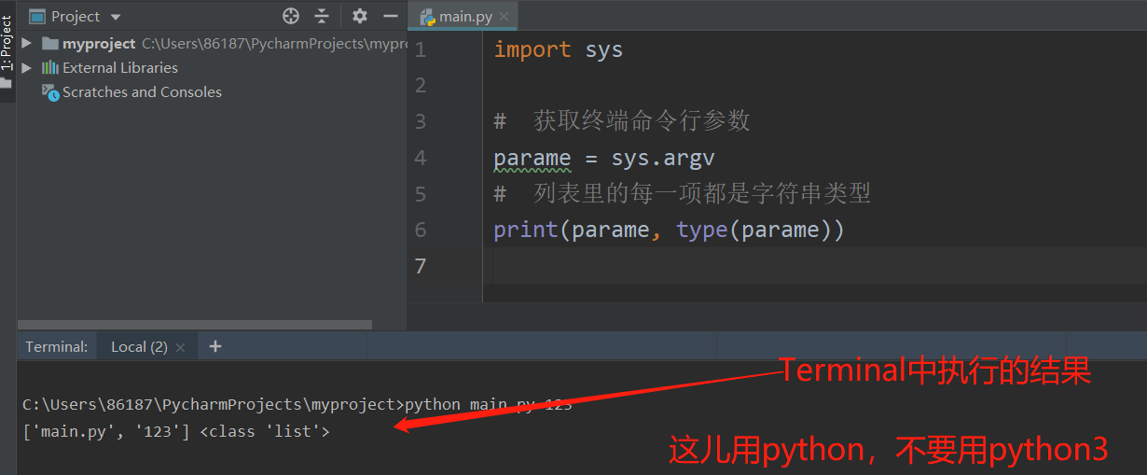Click line number 4 in the gutter
This screenshot has width=1147, height=475.
click(x=421, y=158)
